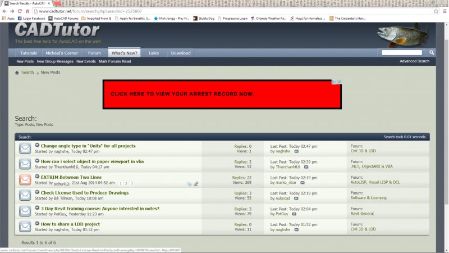Click inside the CADTutor search text box
449x253 pixels.
402,52
